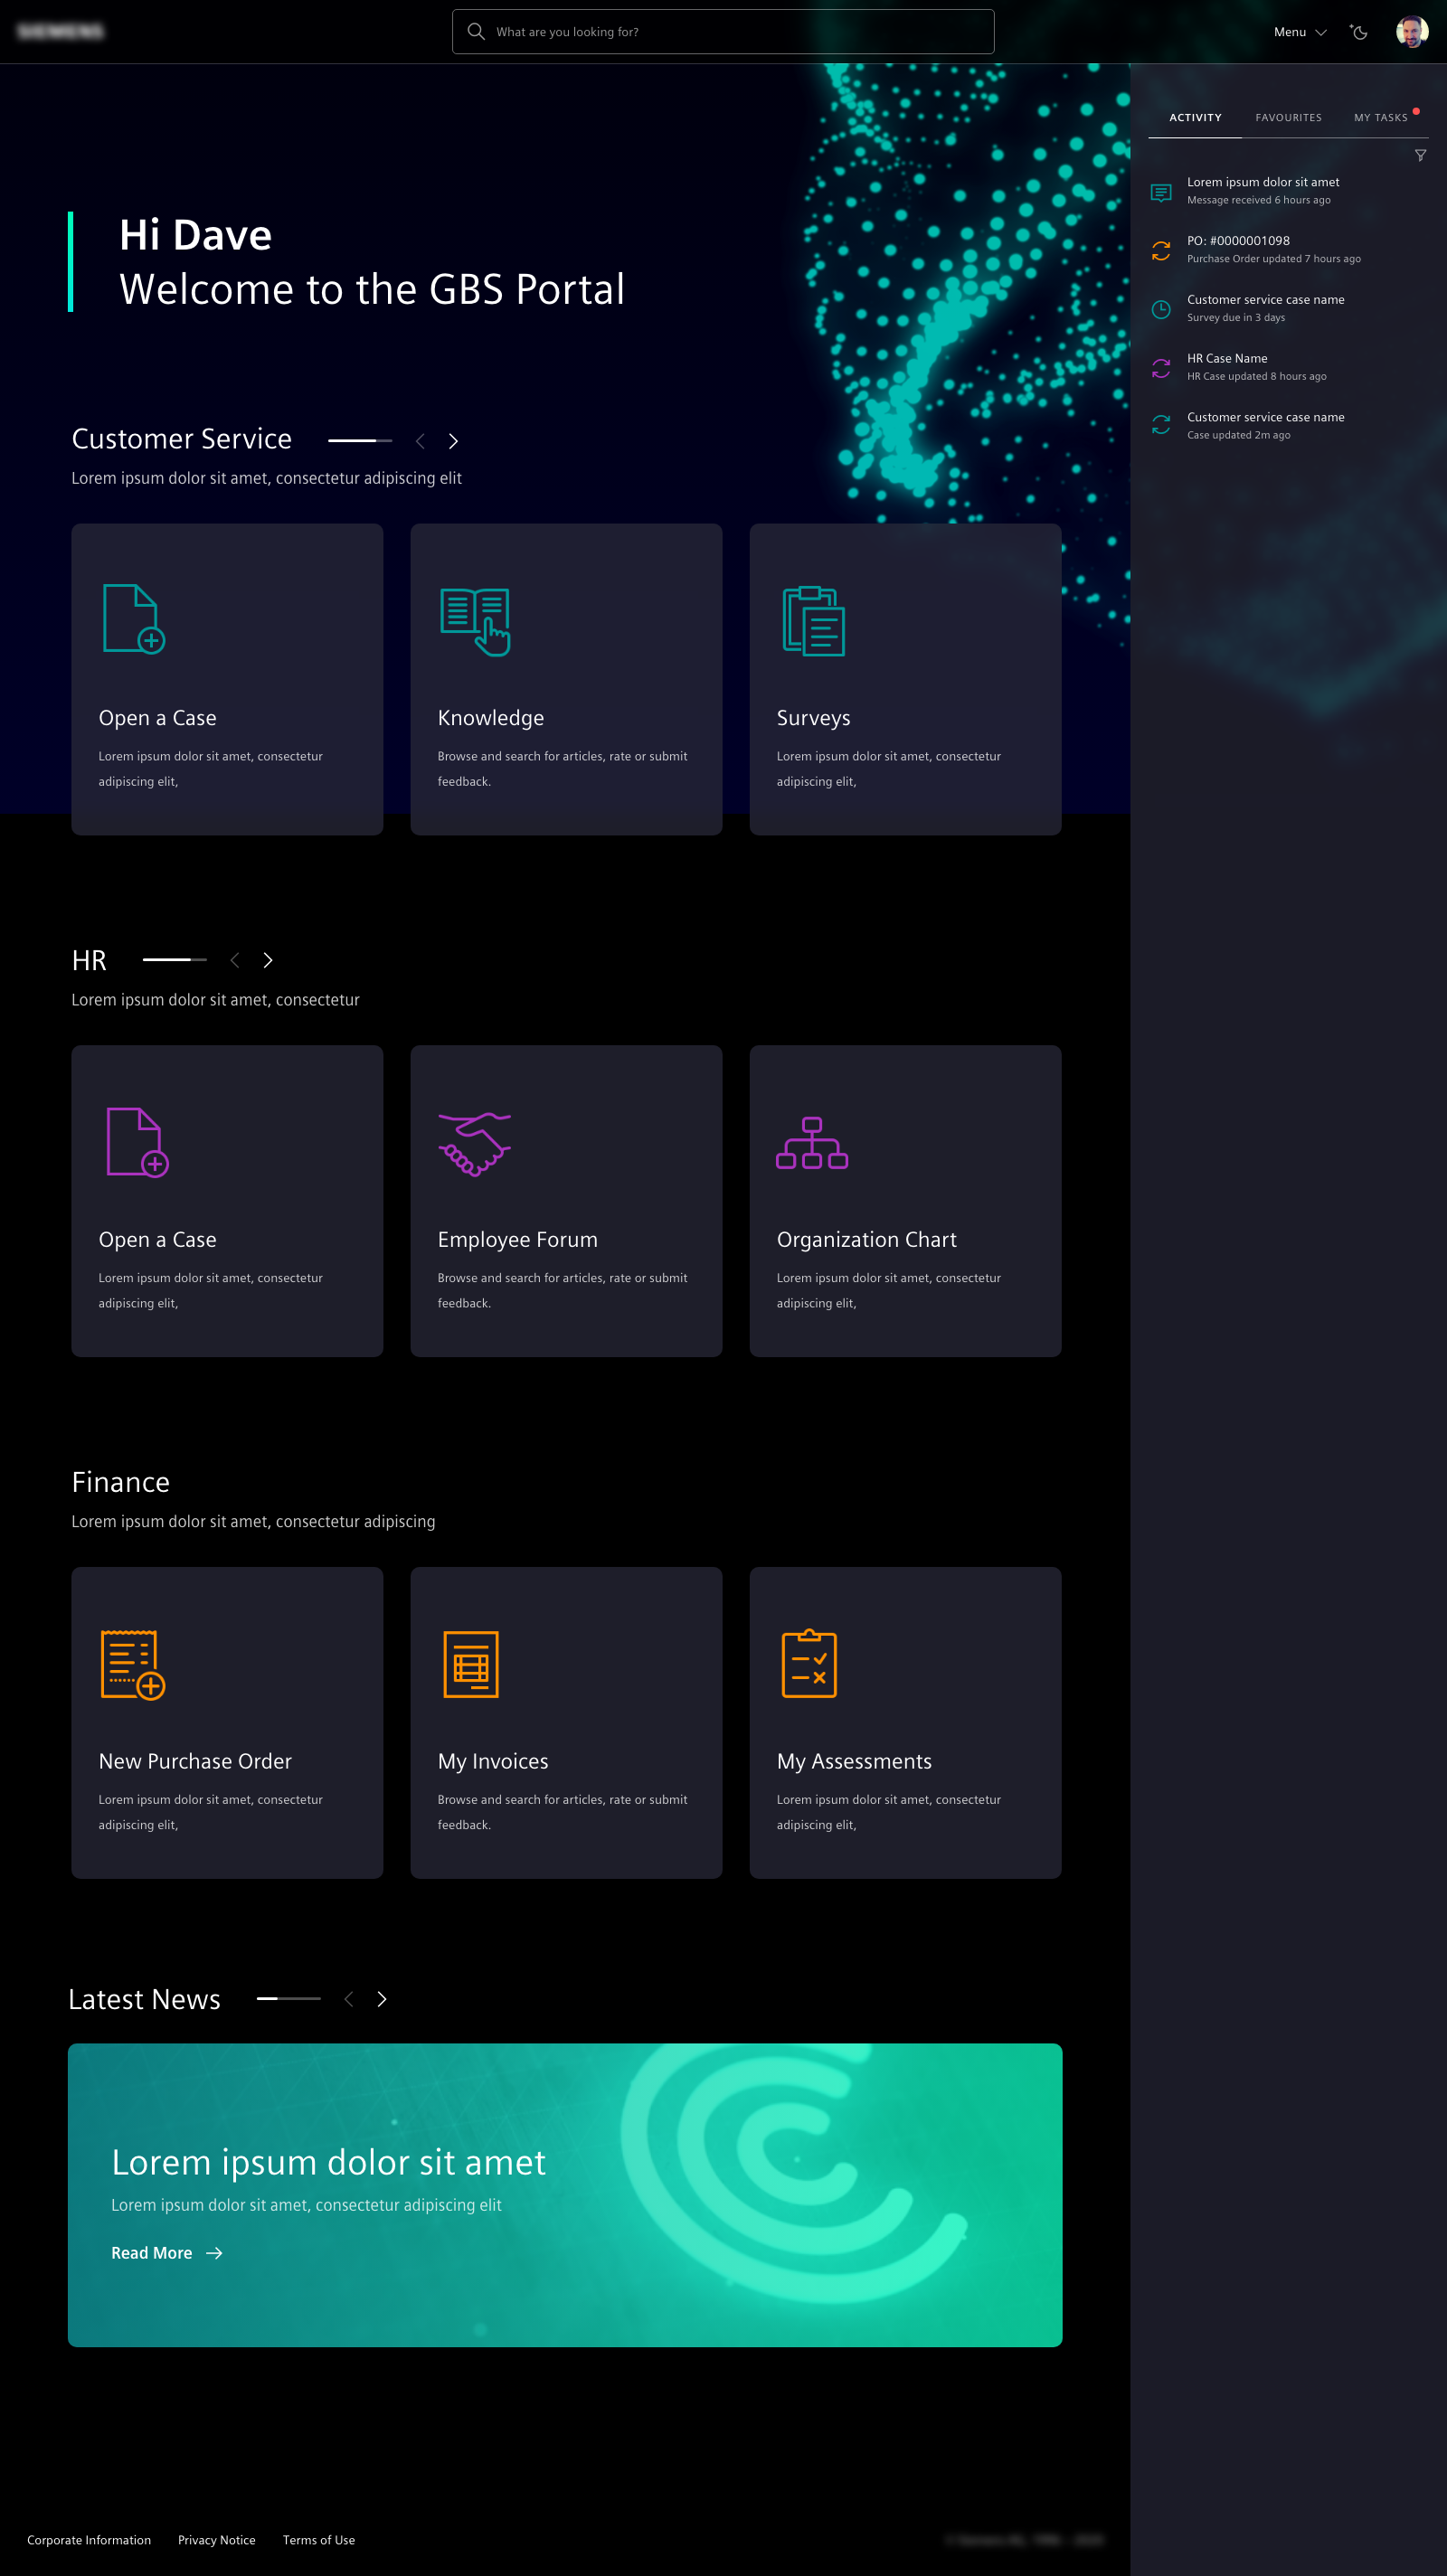Click the Latest News carousel progress bar
The width and height of the screenshot is (1447, 2576).
point(288,1999)
